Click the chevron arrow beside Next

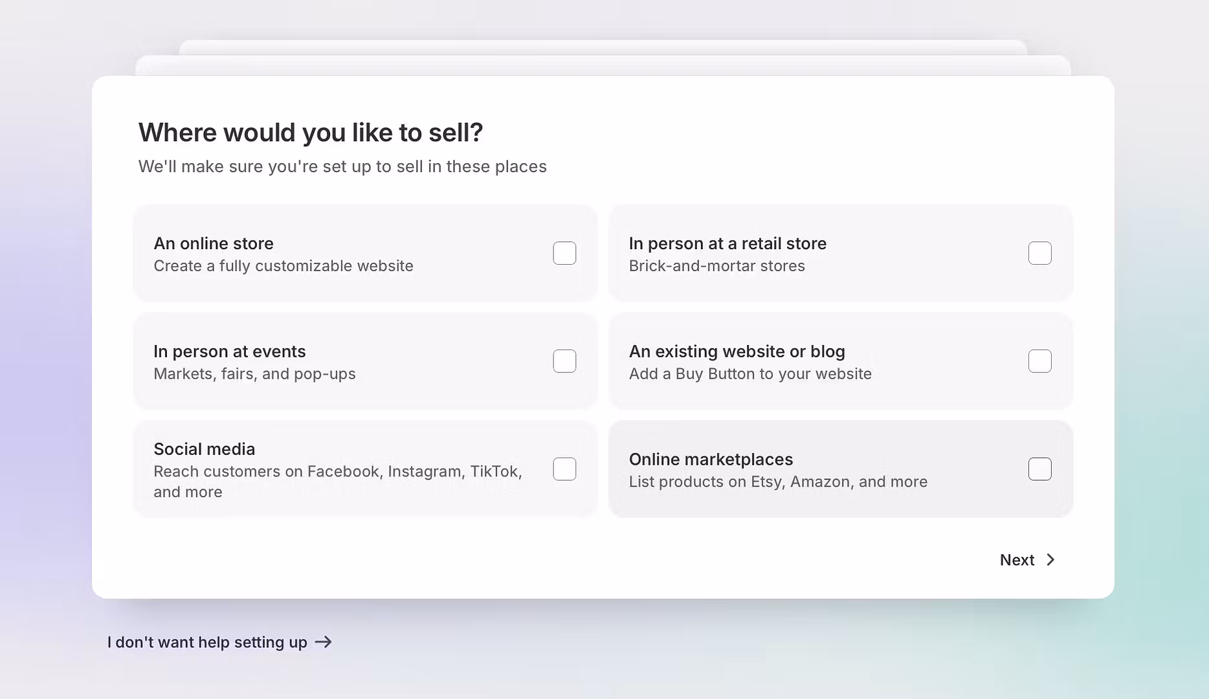(1050, 560)
